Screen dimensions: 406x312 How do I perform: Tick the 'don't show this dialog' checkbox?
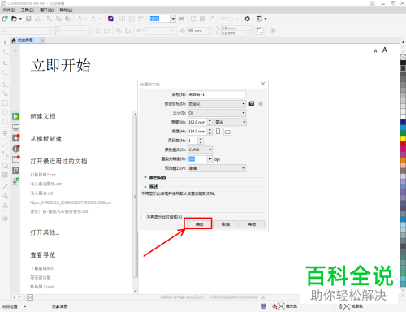(x=144, y=217)
